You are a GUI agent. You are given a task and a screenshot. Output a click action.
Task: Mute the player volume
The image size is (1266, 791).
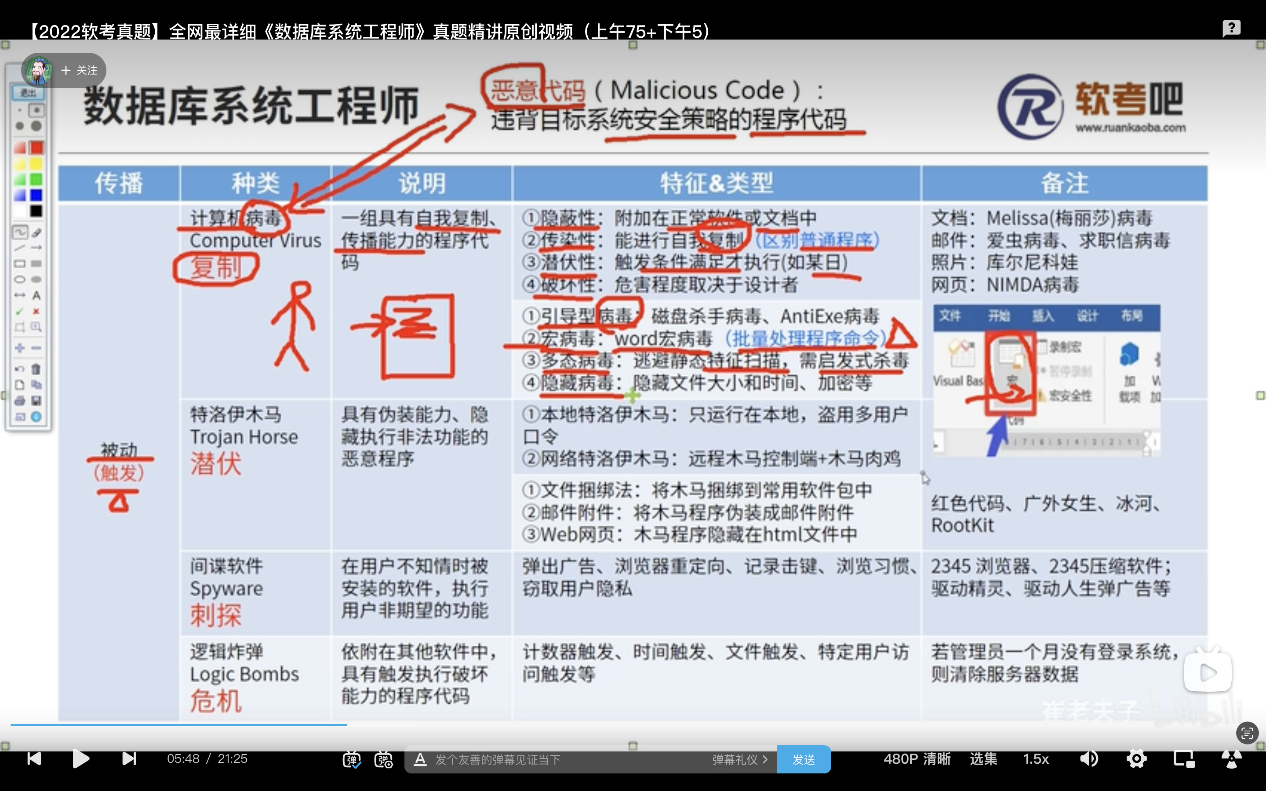(x=1089, y=758)
